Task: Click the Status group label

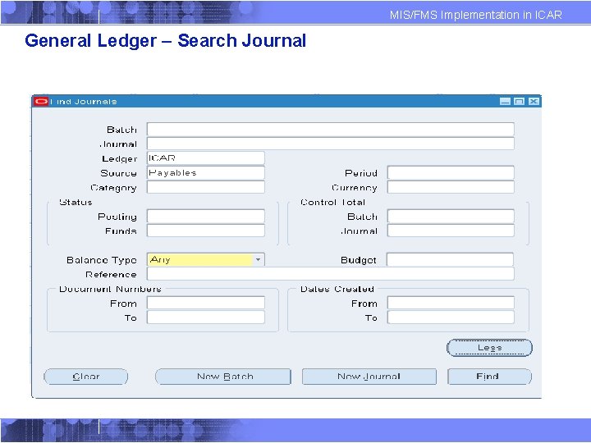Action: (x=76, y=203)
